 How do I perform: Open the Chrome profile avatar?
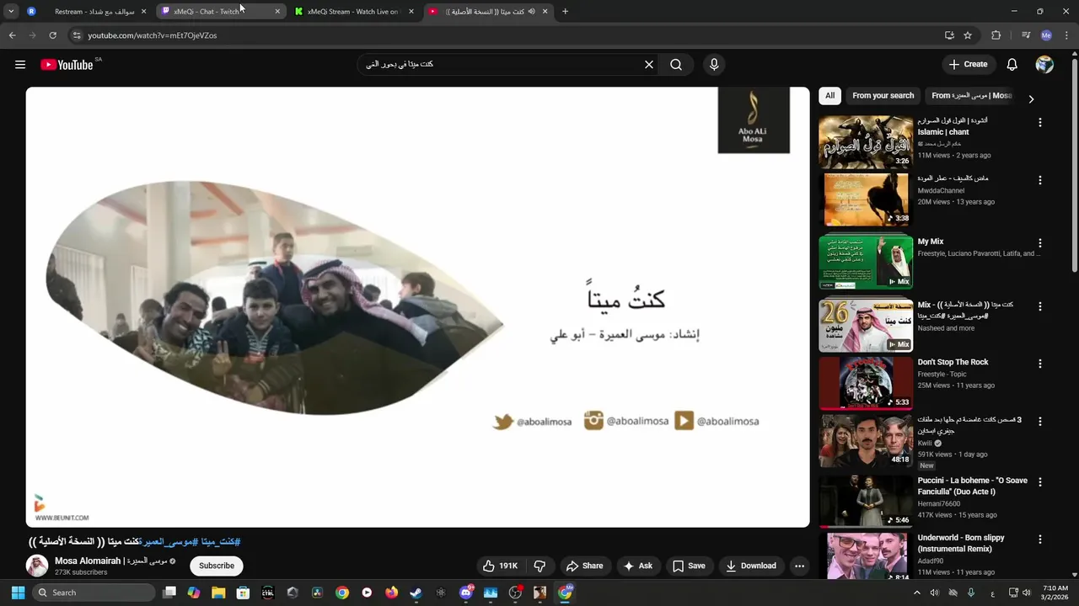pyautogui.click(x=1046, y=35)
